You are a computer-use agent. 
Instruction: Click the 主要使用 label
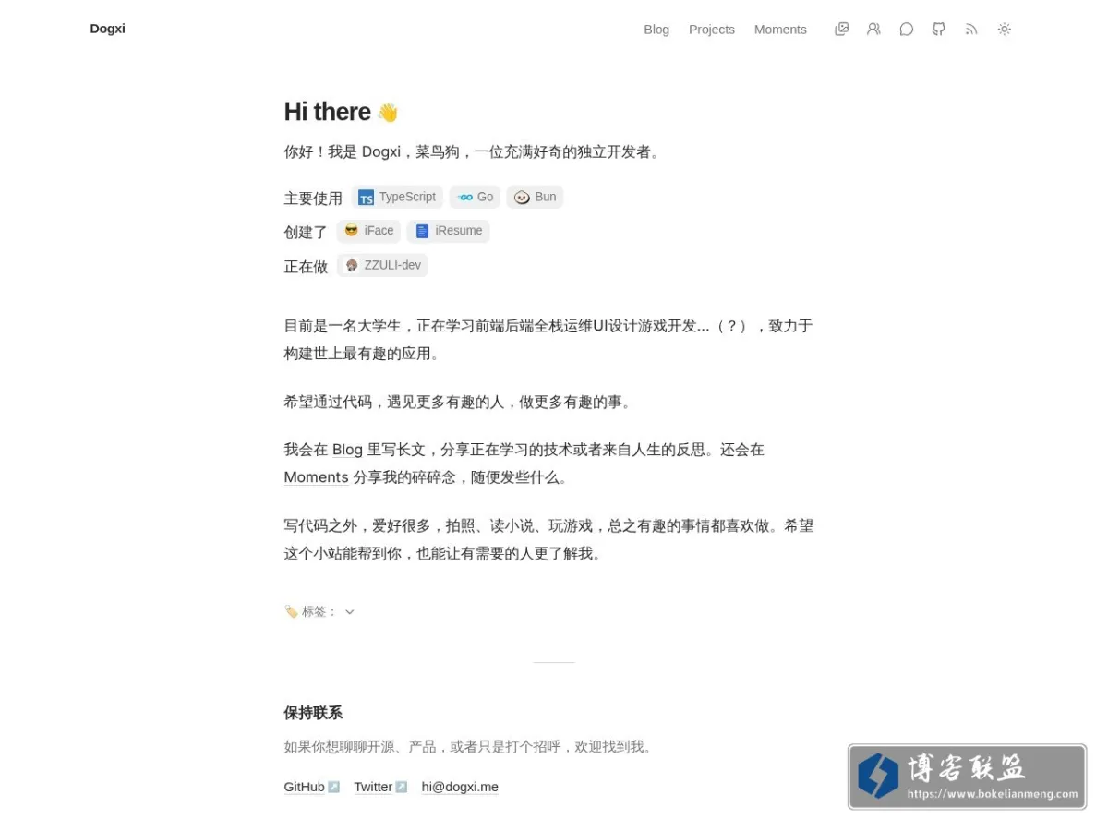click(313, 198)
